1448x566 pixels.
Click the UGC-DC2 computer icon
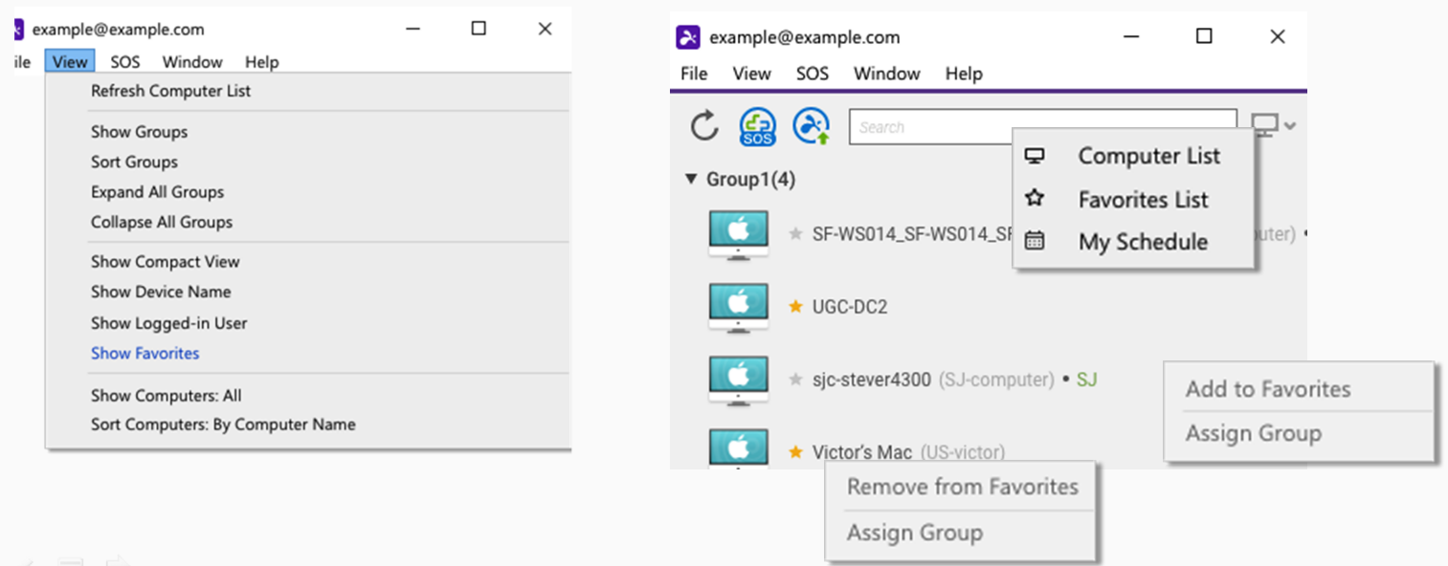pyautogui.click(x=738, y=306)
